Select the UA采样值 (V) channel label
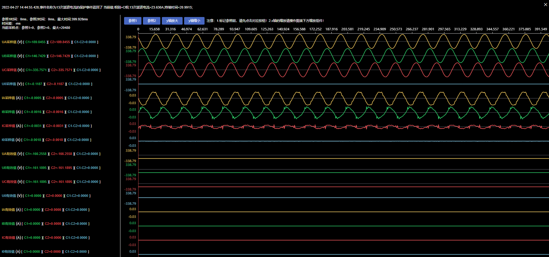Screen dimensions: 549x257 [x=12, y=42]
